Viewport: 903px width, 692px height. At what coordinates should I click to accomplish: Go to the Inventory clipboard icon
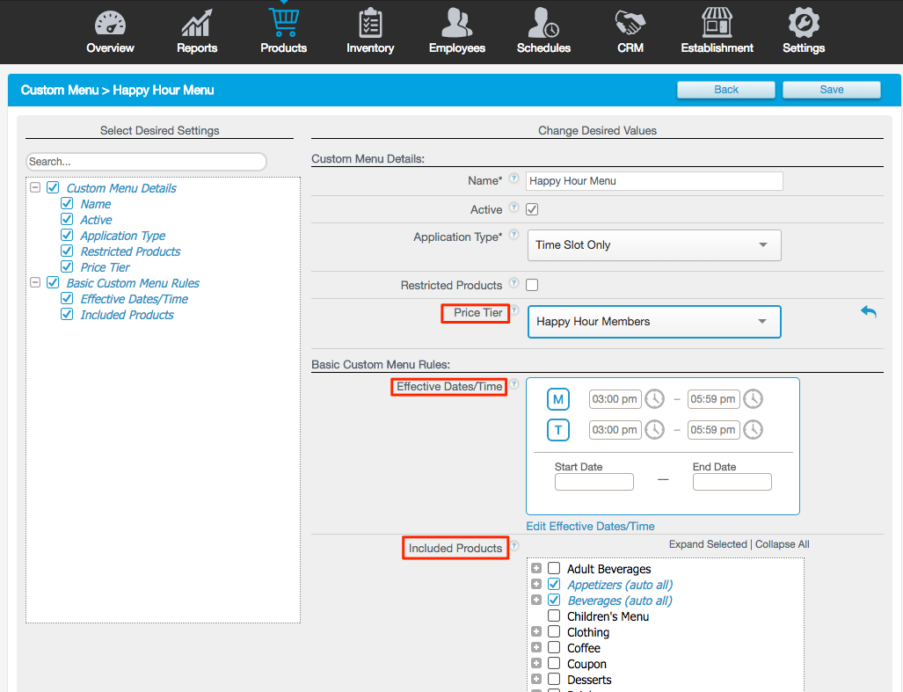tap(370, 24)
